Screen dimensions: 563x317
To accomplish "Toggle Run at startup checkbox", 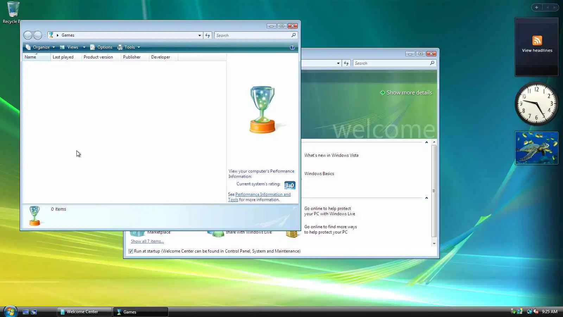I will (131, 251).
